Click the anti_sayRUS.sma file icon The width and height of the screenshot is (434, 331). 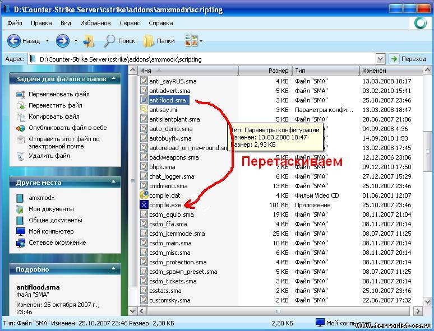click(144, 81)
